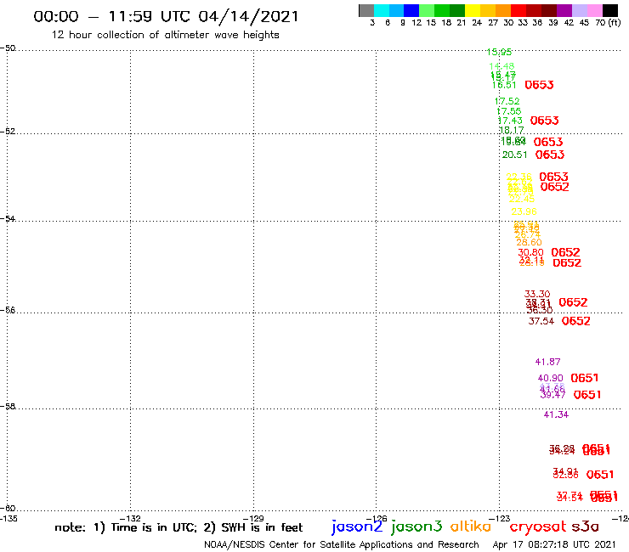Click the wave height value 17.55
The image size is (629, 552).
click(x=508, y=111)
